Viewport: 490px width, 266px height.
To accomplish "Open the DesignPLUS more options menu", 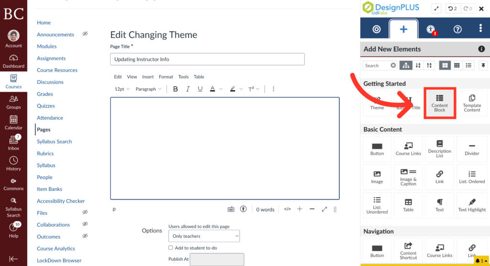I will click(480, 28).
